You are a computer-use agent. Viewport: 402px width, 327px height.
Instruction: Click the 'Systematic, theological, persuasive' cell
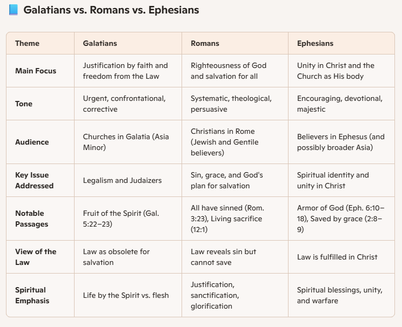[231, 104]
